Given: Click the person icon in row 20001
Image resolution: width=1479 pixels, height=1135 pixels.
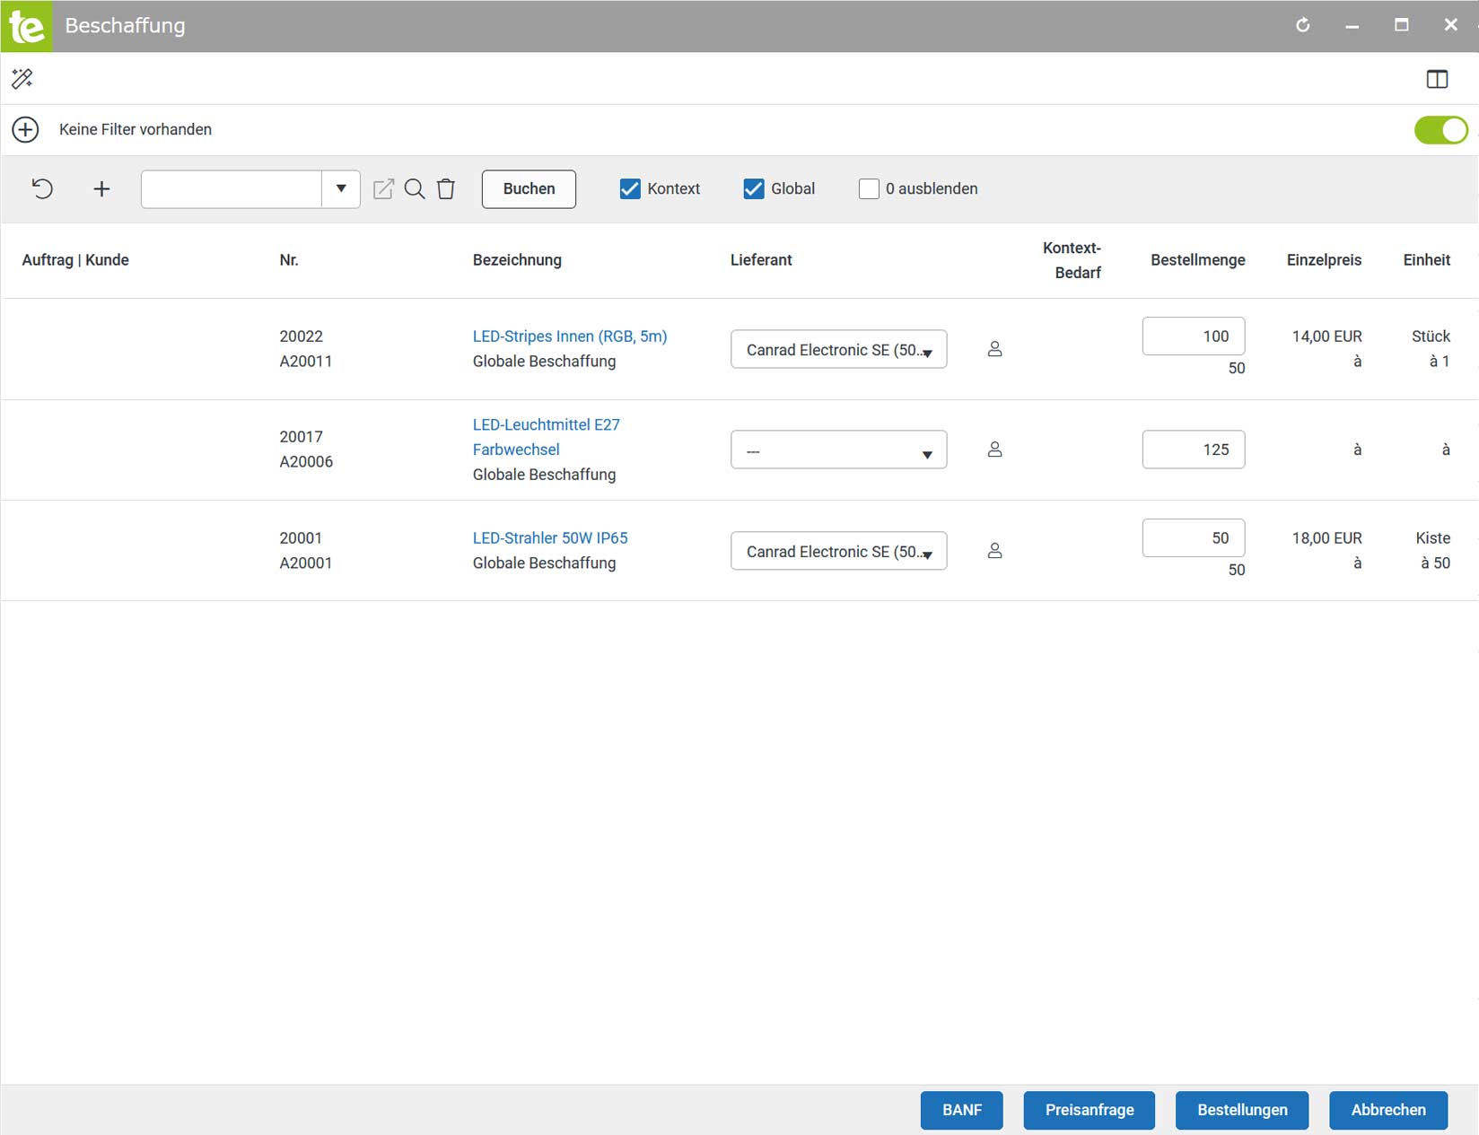Looking at the screenshot, I should pos(994,551).
